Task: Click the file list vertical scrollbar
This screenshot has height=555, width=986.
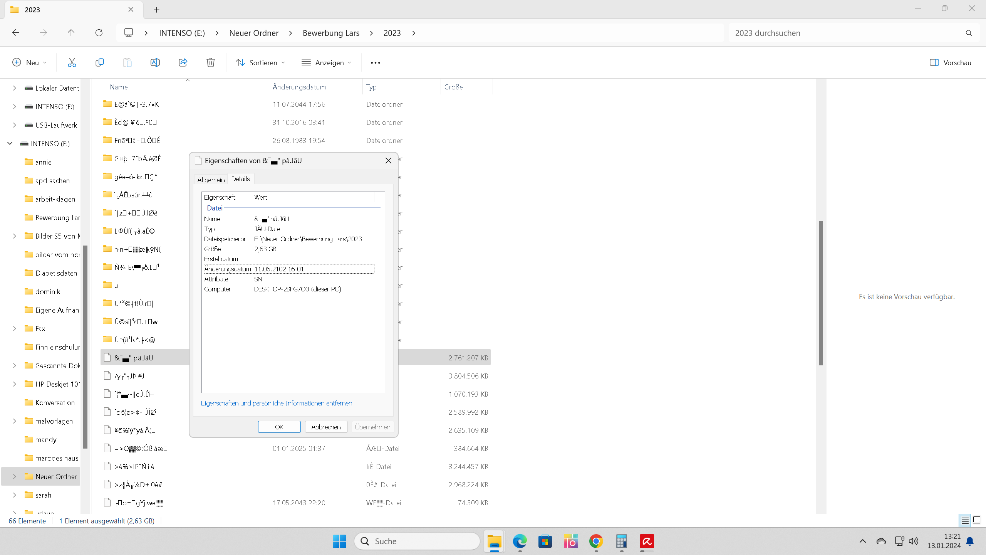Action: coord(821,293)
